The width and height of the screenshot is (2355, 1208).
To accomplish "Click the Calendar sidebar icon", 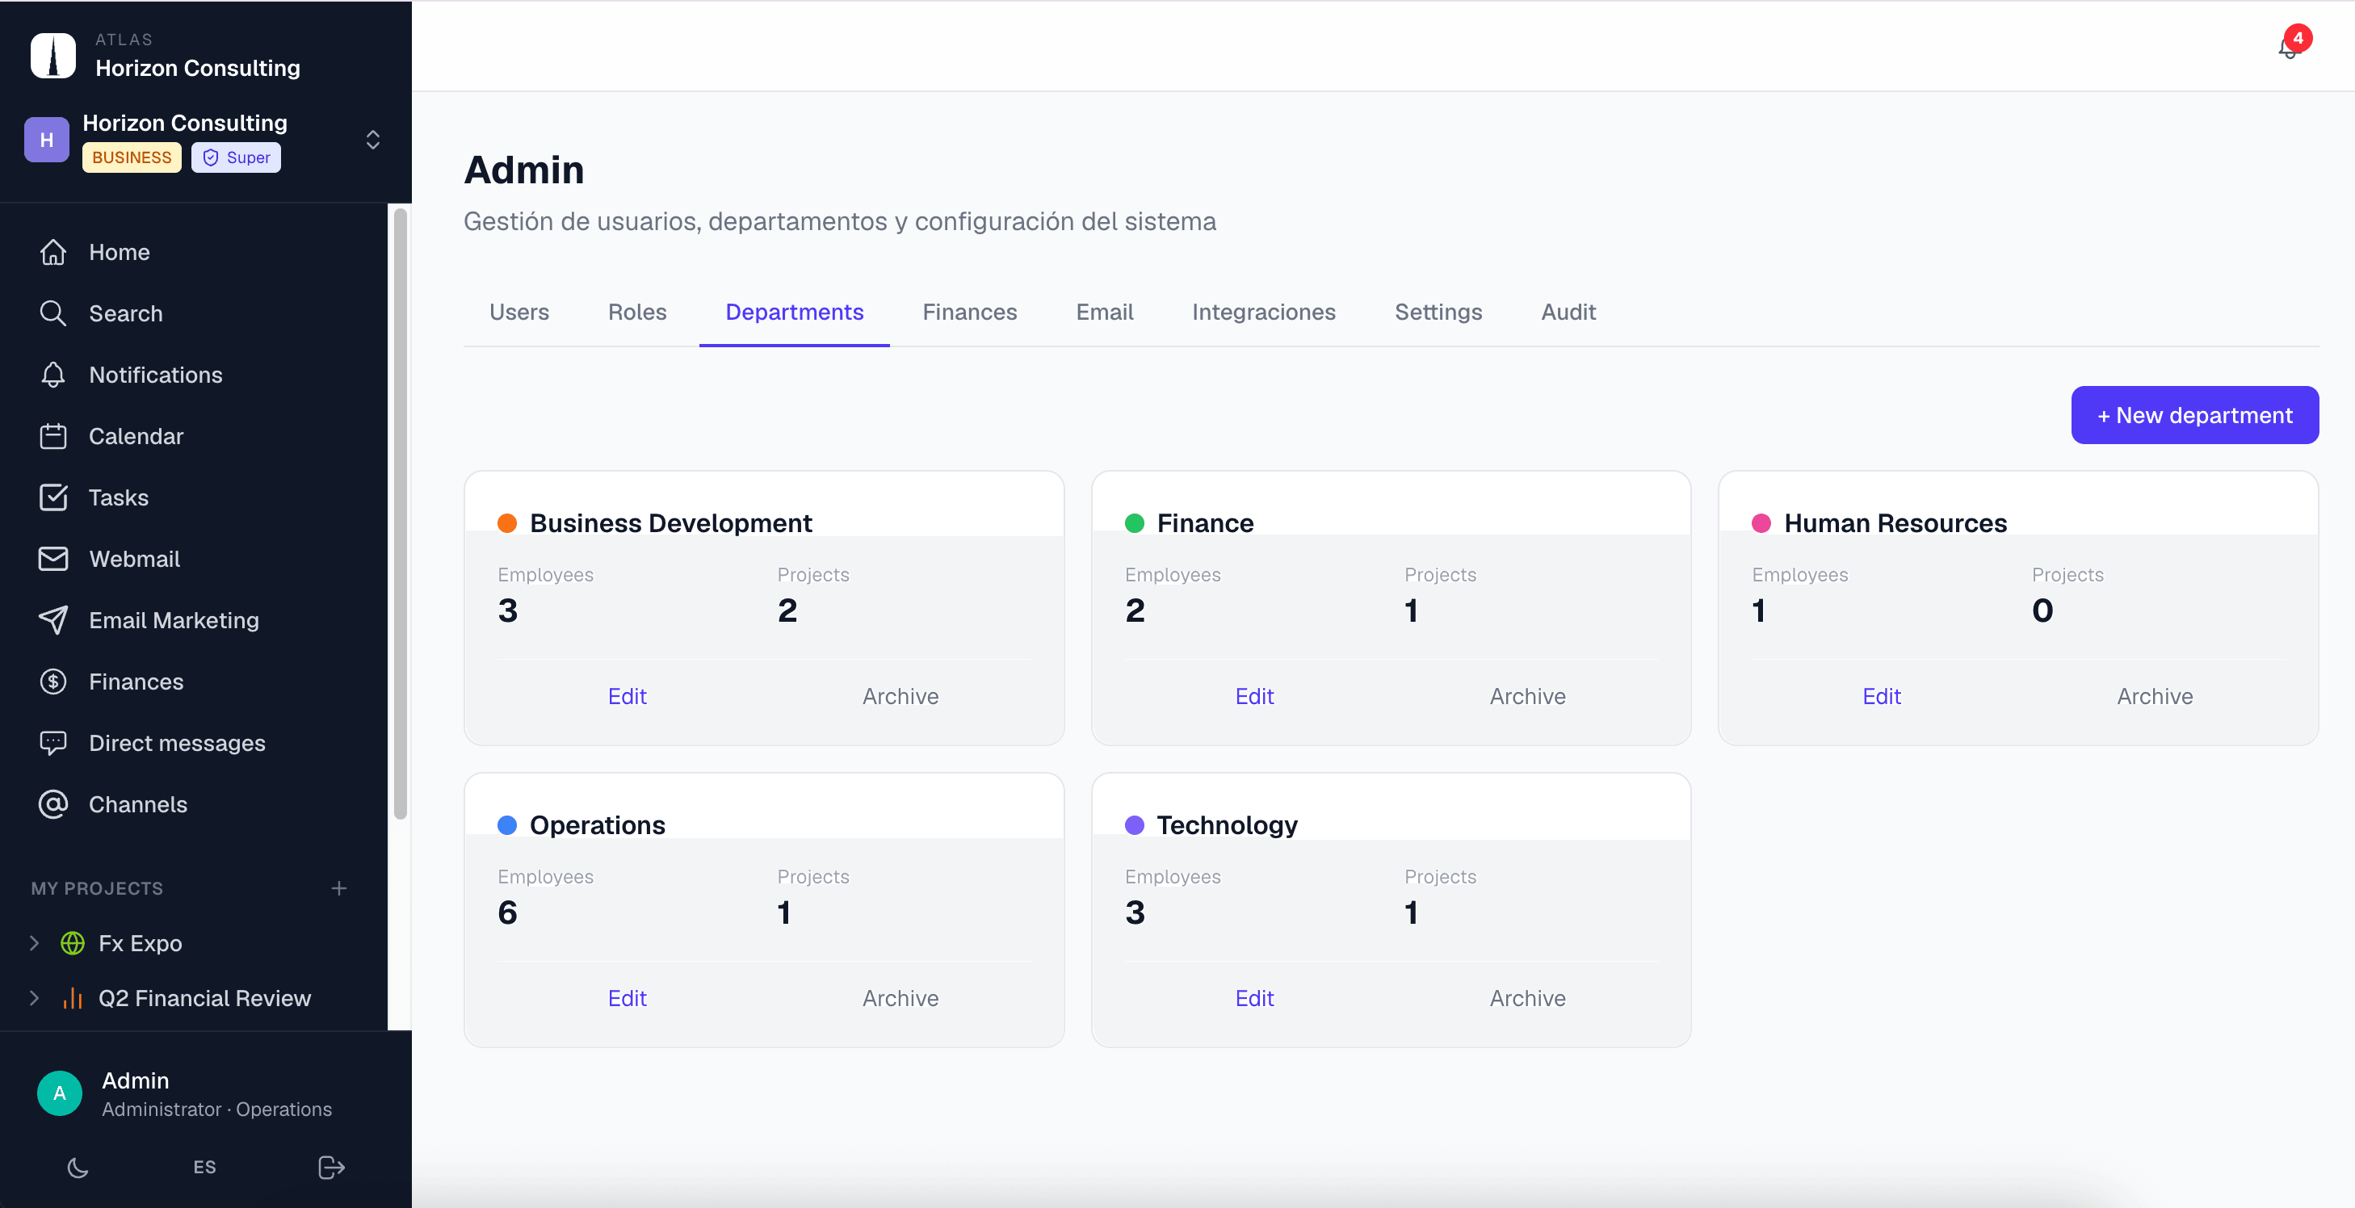I will [53, 436].
